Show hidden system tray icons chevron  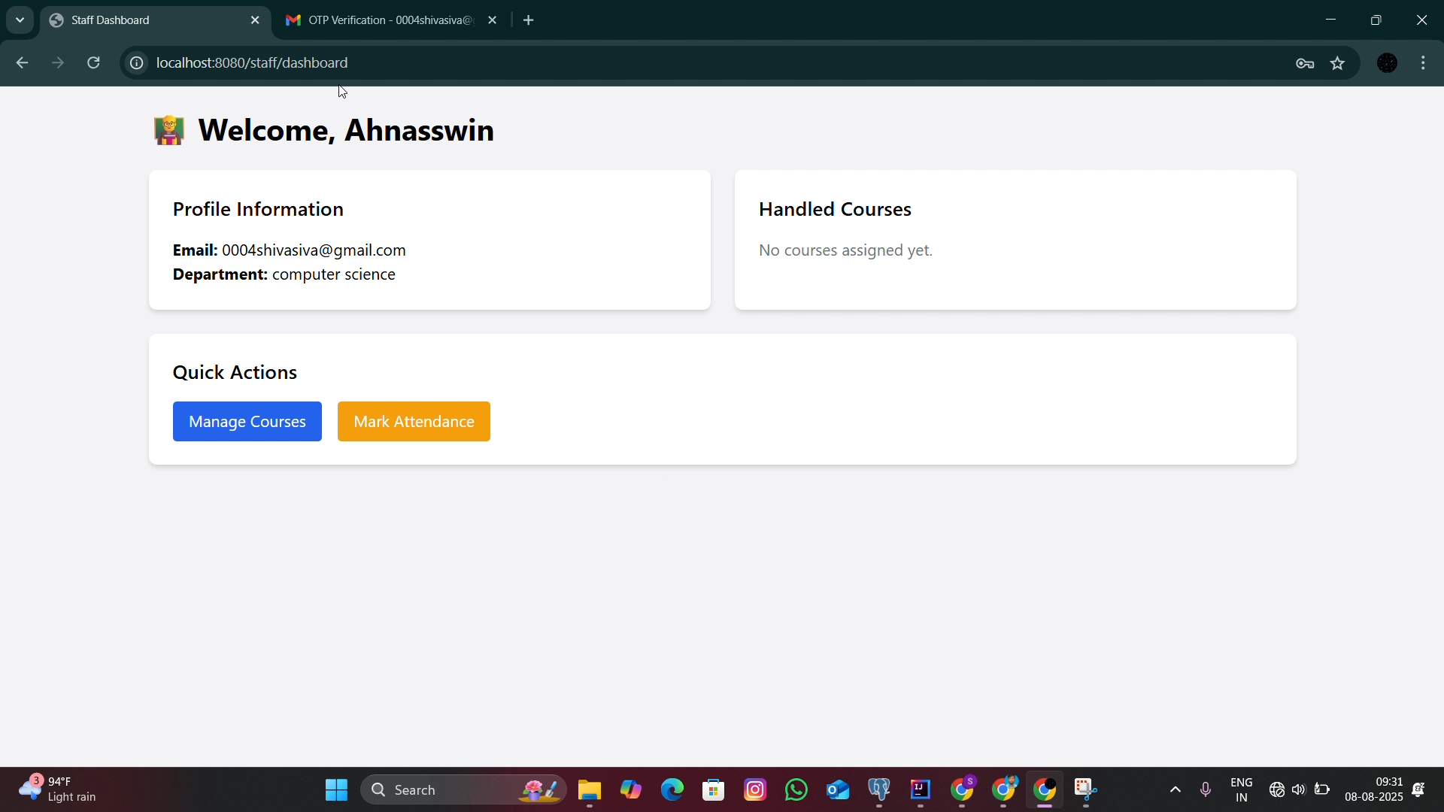[1176, 789]
